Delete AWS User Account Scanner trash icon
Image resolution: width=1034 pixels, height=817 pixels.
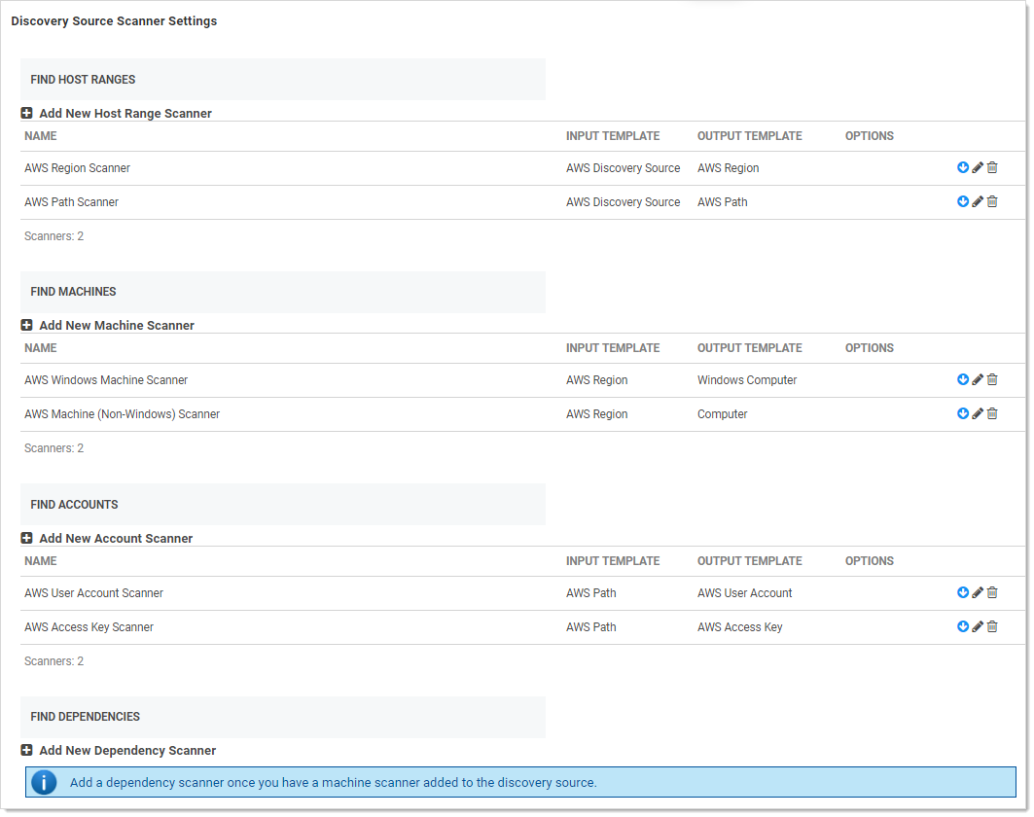(992, 592)
